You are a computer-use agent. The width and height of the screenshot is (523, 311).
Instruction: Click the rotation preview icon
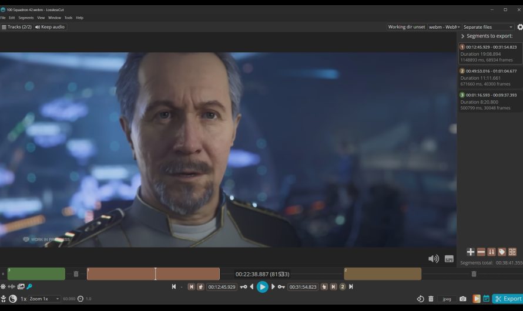coord(420,299)
